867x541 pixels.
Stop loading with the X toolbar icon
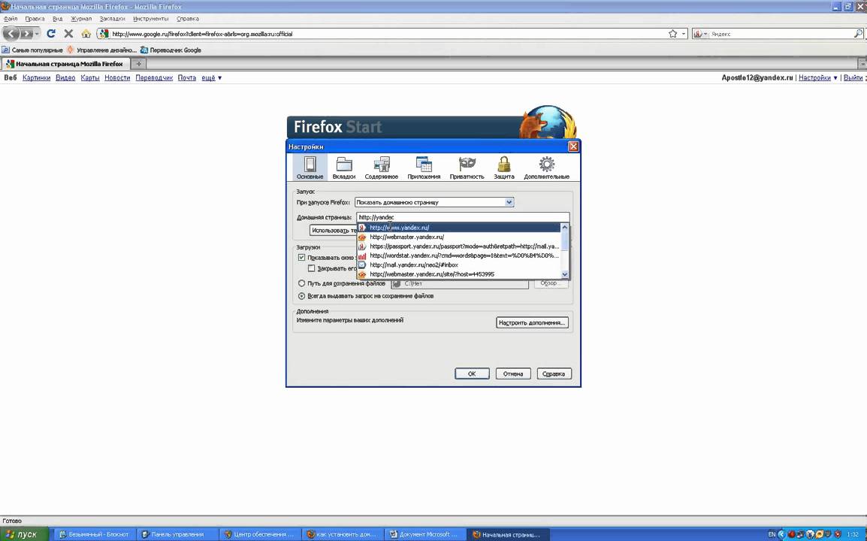(68, 34)
